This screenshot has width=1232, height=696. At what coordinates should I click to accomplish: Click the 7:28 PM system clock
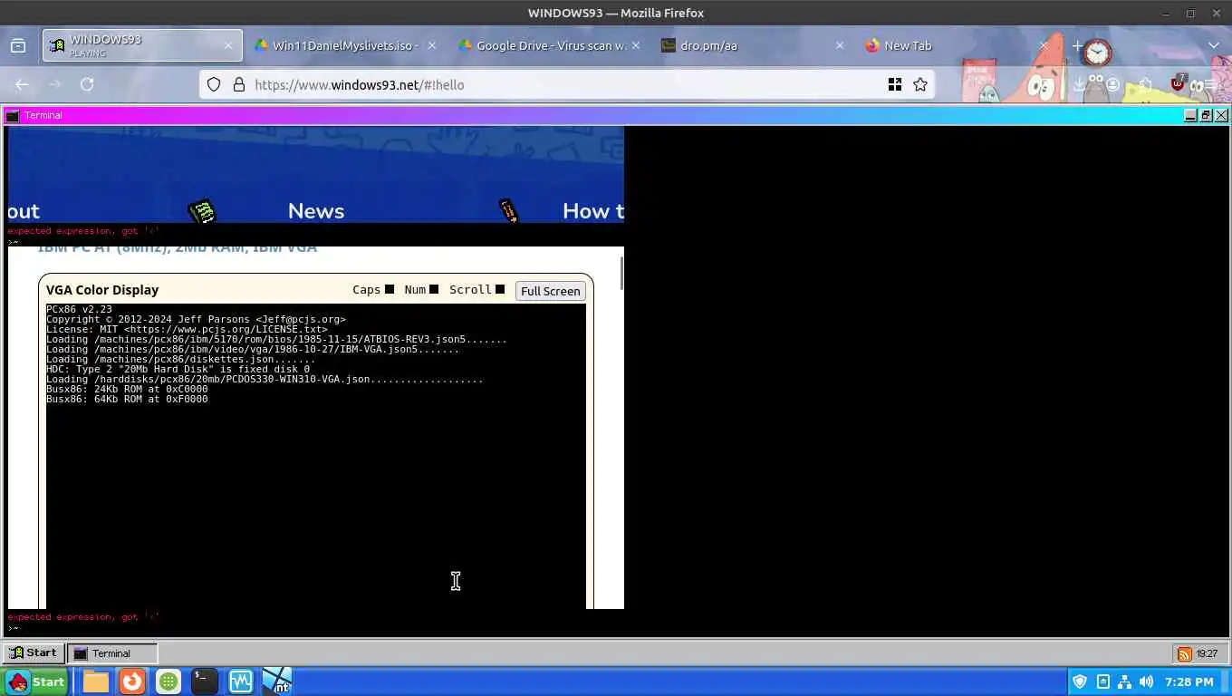pyautogui.click(x=1189, y=681)
